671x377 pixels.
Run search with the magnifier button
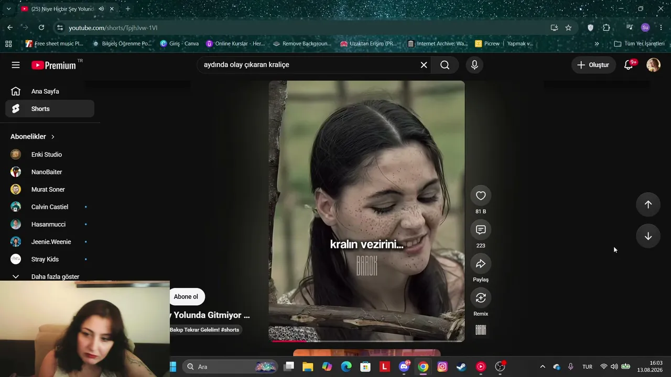click(445, 65)
